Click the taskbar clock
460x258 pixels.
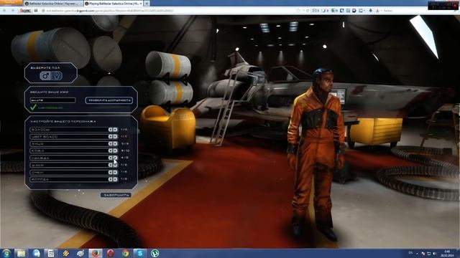pyautogui.click(x=447, y=253)
